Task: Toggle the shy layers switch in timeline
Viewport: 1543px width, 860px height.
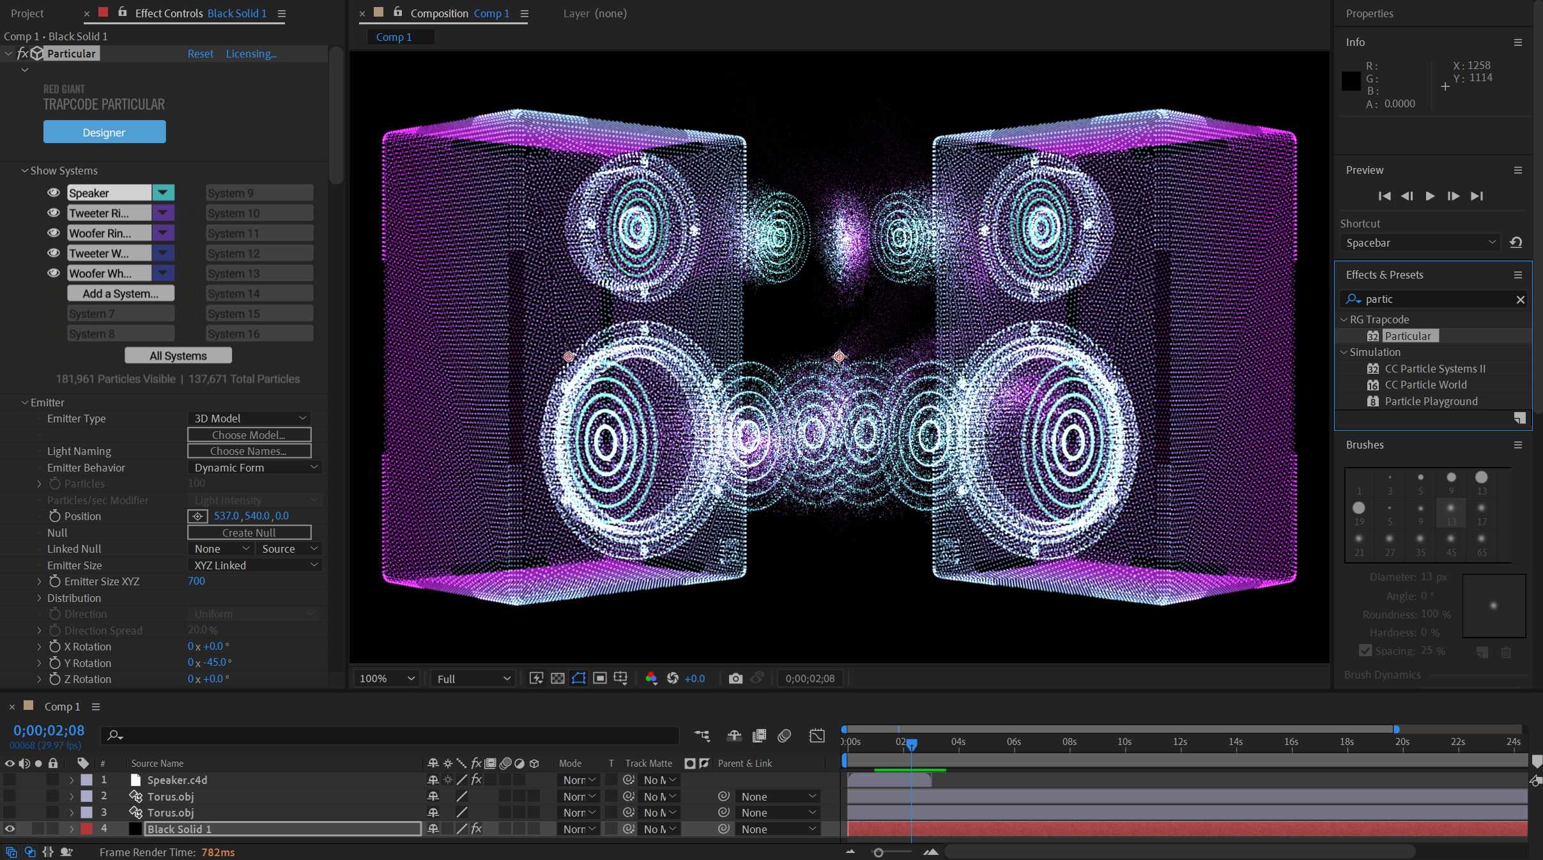Action: pos(734,736)
